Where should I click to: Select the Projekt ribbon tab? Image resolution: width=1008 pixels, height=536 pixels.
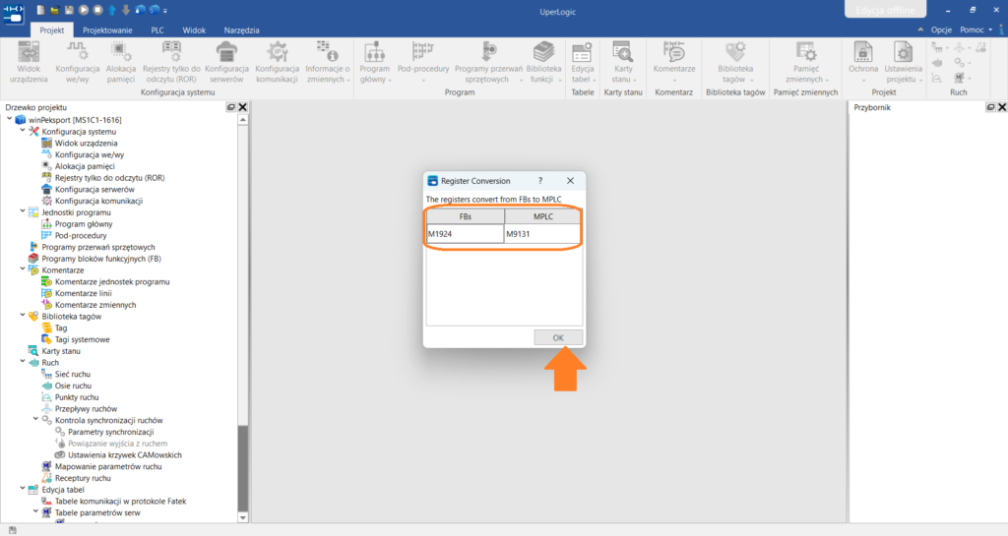point(51,30)
